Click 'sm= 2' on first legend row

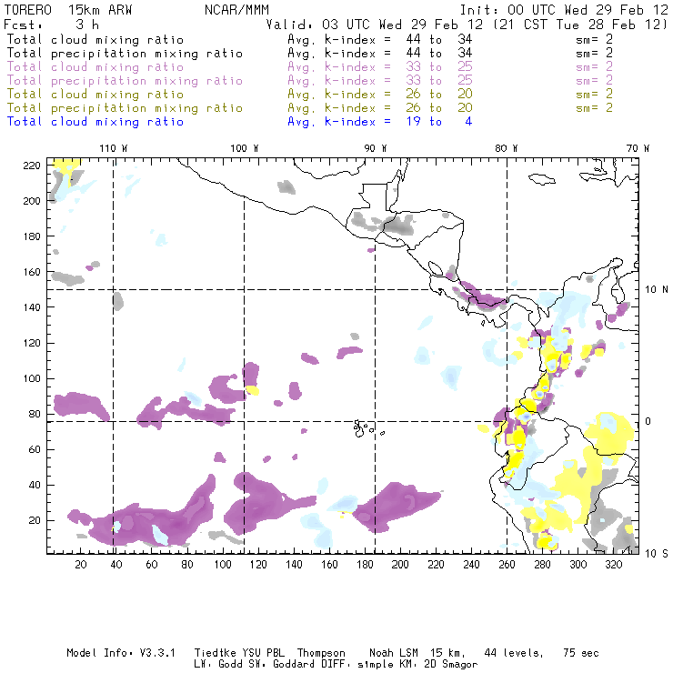tap(595, 39)
